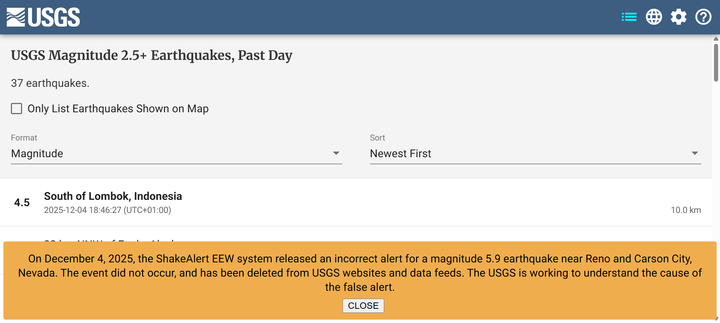
Task: Click the Format dropdown arrow
Action: 336,153
